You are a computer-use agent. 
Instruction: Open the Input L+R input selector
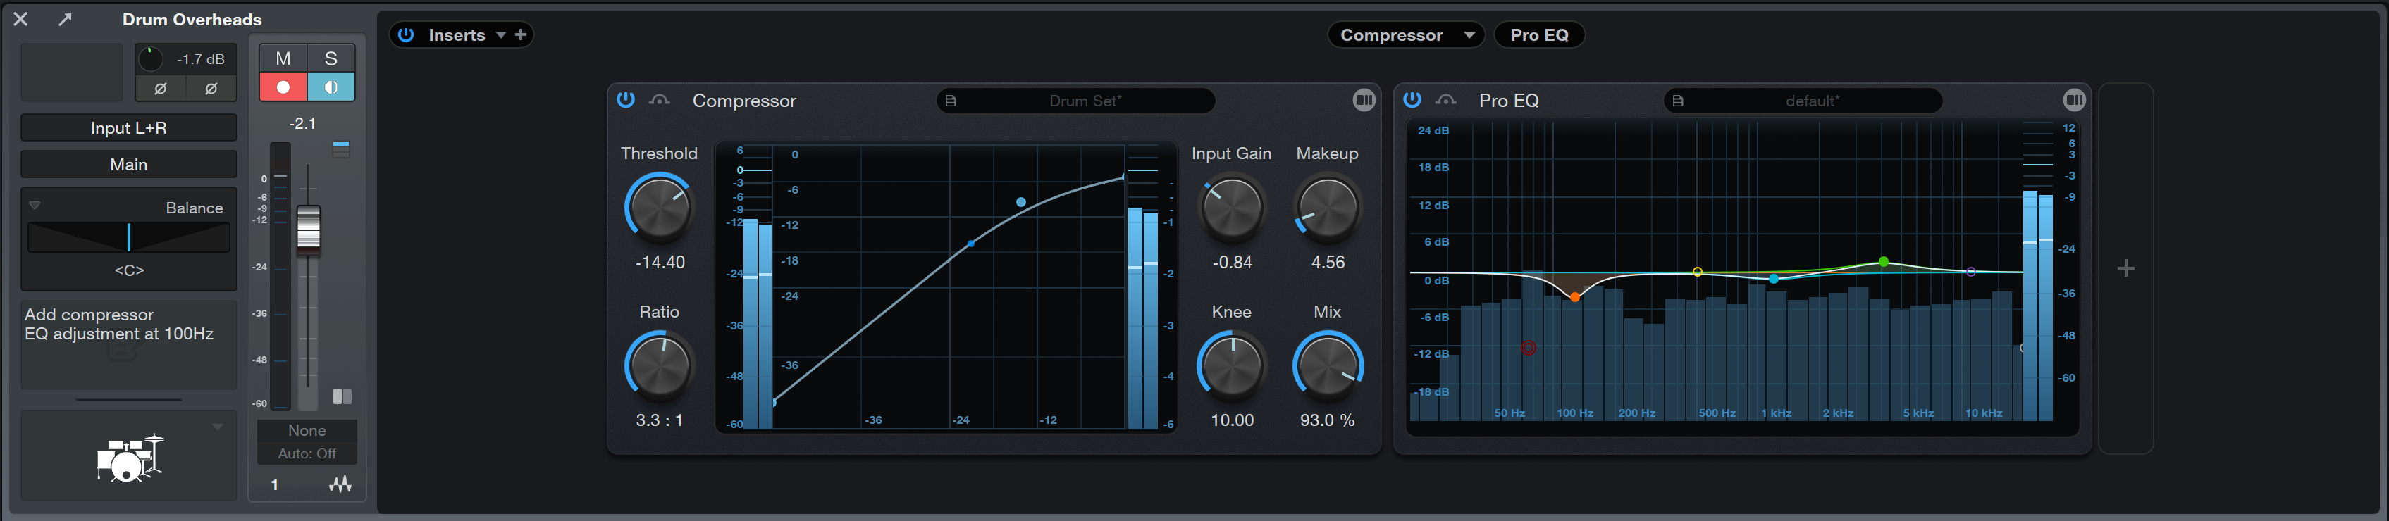pos(129,128)
